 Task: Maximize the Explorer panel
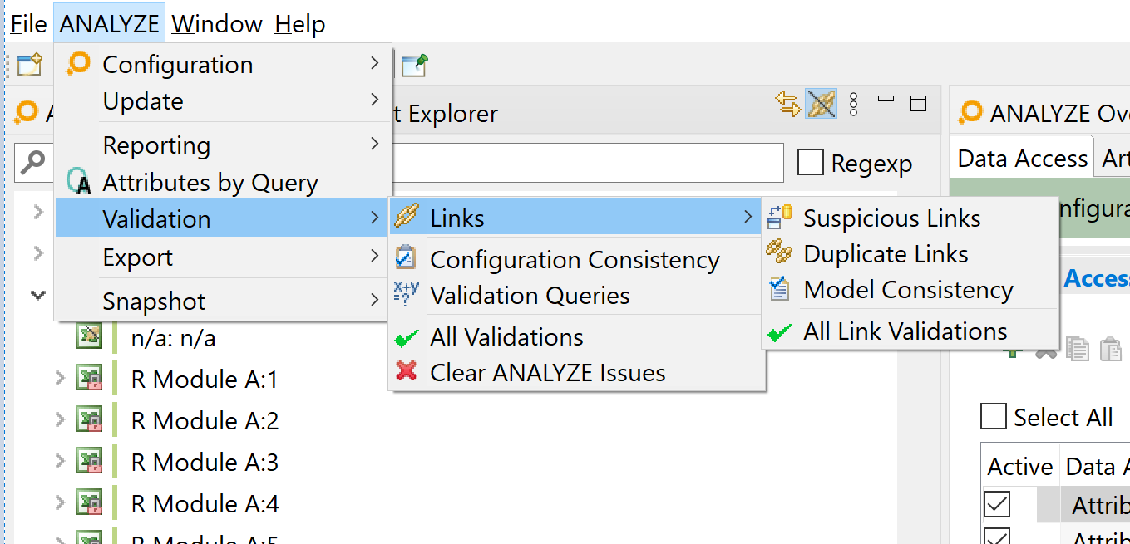tap(918, 103)
